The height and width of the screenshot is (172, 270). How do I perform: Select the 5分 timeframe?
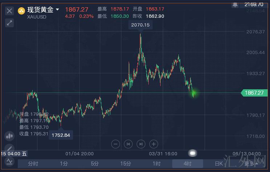[x=95, y=164]
